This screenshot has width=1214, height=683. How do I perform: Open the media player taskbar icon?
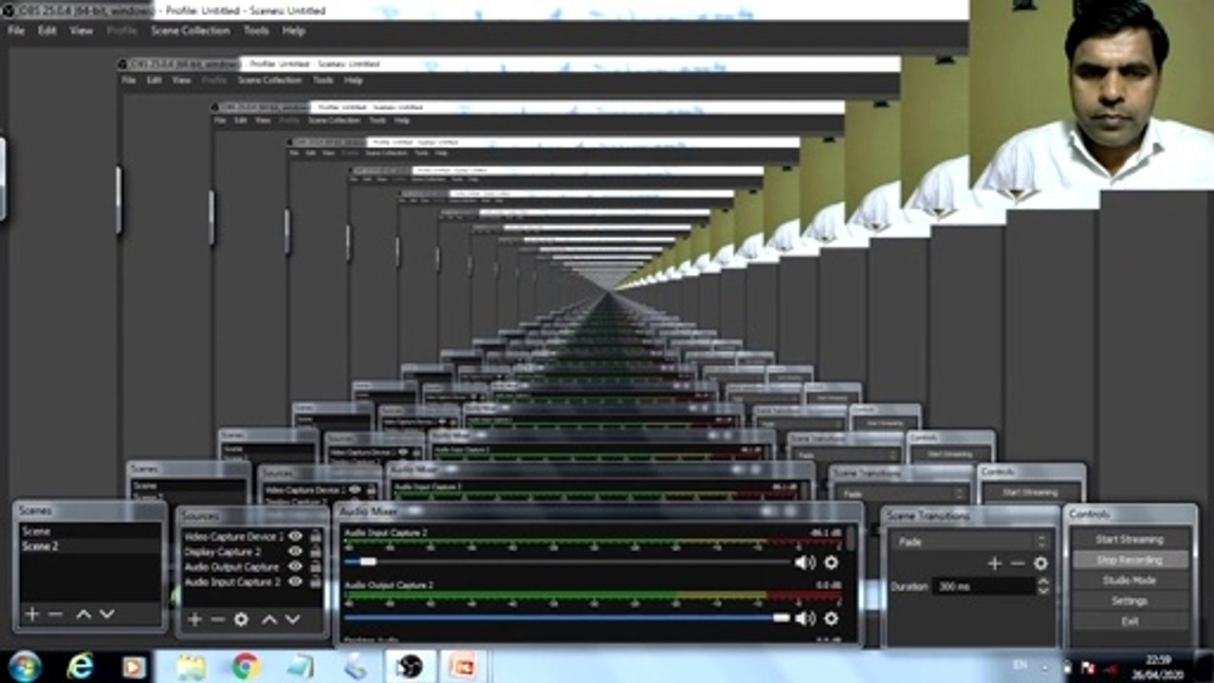point(134,667)
